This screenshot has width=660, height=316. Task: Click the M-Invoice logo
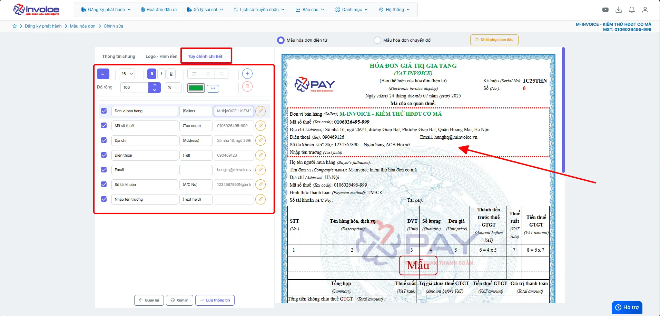(x=36, y=10)
